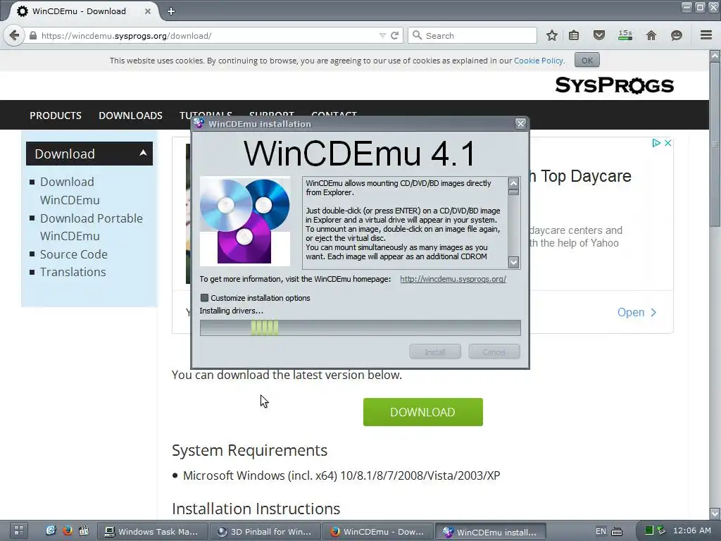This screenshot has height=541, width=721.
Task: Switch to 3D Pinball taskbar item
Action: tap(265, 531)
